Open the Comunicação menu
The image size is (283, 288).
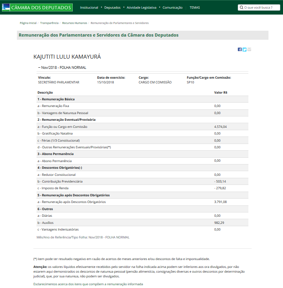(x=172, y=7)
